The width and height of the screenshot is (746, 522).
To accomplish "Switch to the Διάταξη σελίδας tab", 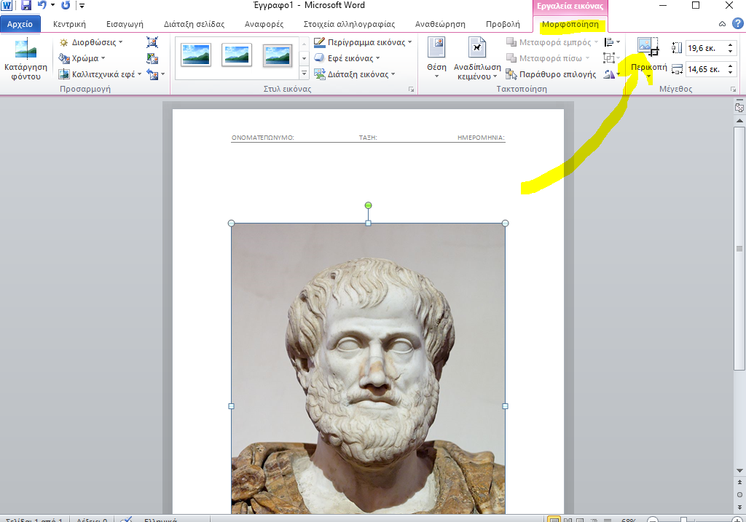I will coord(194,24).
